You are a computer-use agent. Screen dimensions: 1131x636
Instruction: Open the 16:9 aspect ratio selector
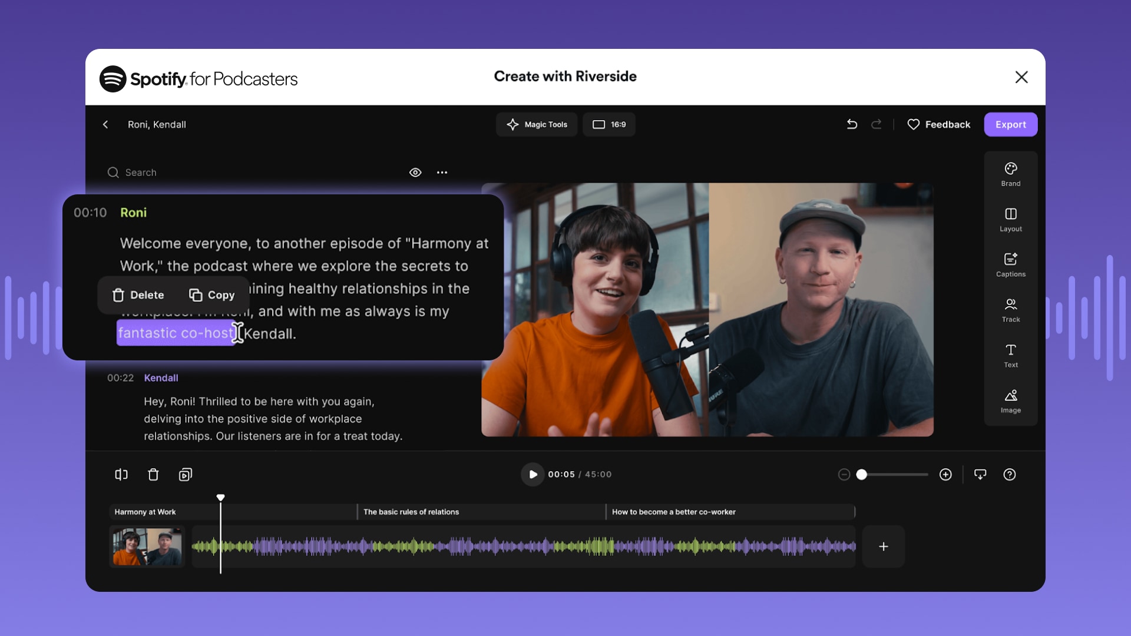tap(609, 124)
